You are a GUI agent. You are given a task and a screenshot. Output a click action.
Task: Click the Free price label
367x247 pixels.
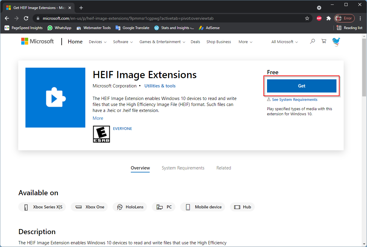pos(273,72)
